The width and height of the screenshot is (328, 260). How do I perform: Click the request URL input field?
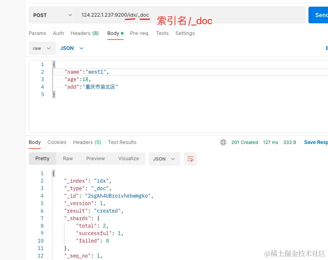tap(191, 15)
